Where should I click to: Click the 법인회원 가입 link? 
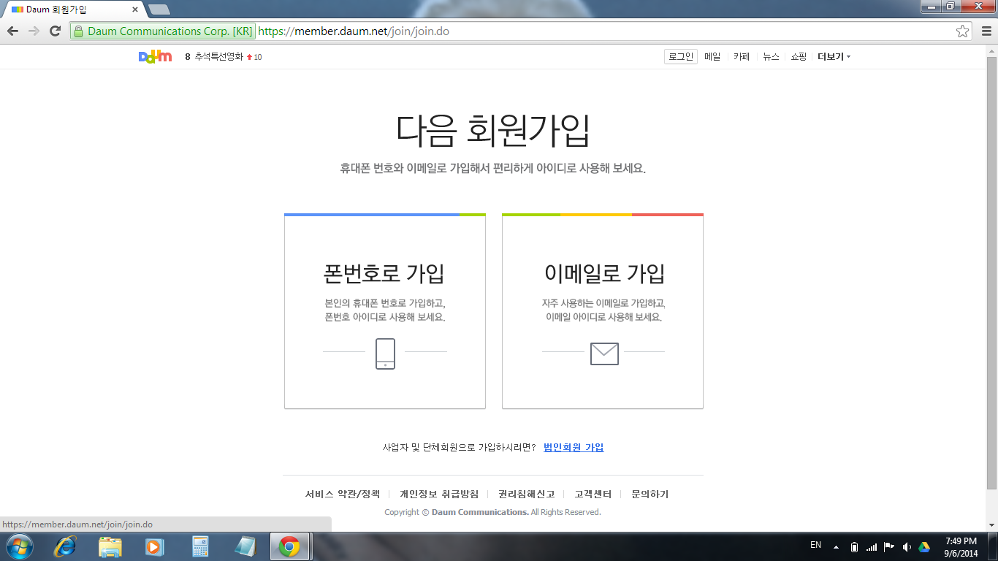pyautogui.click(x=574, y=447)
